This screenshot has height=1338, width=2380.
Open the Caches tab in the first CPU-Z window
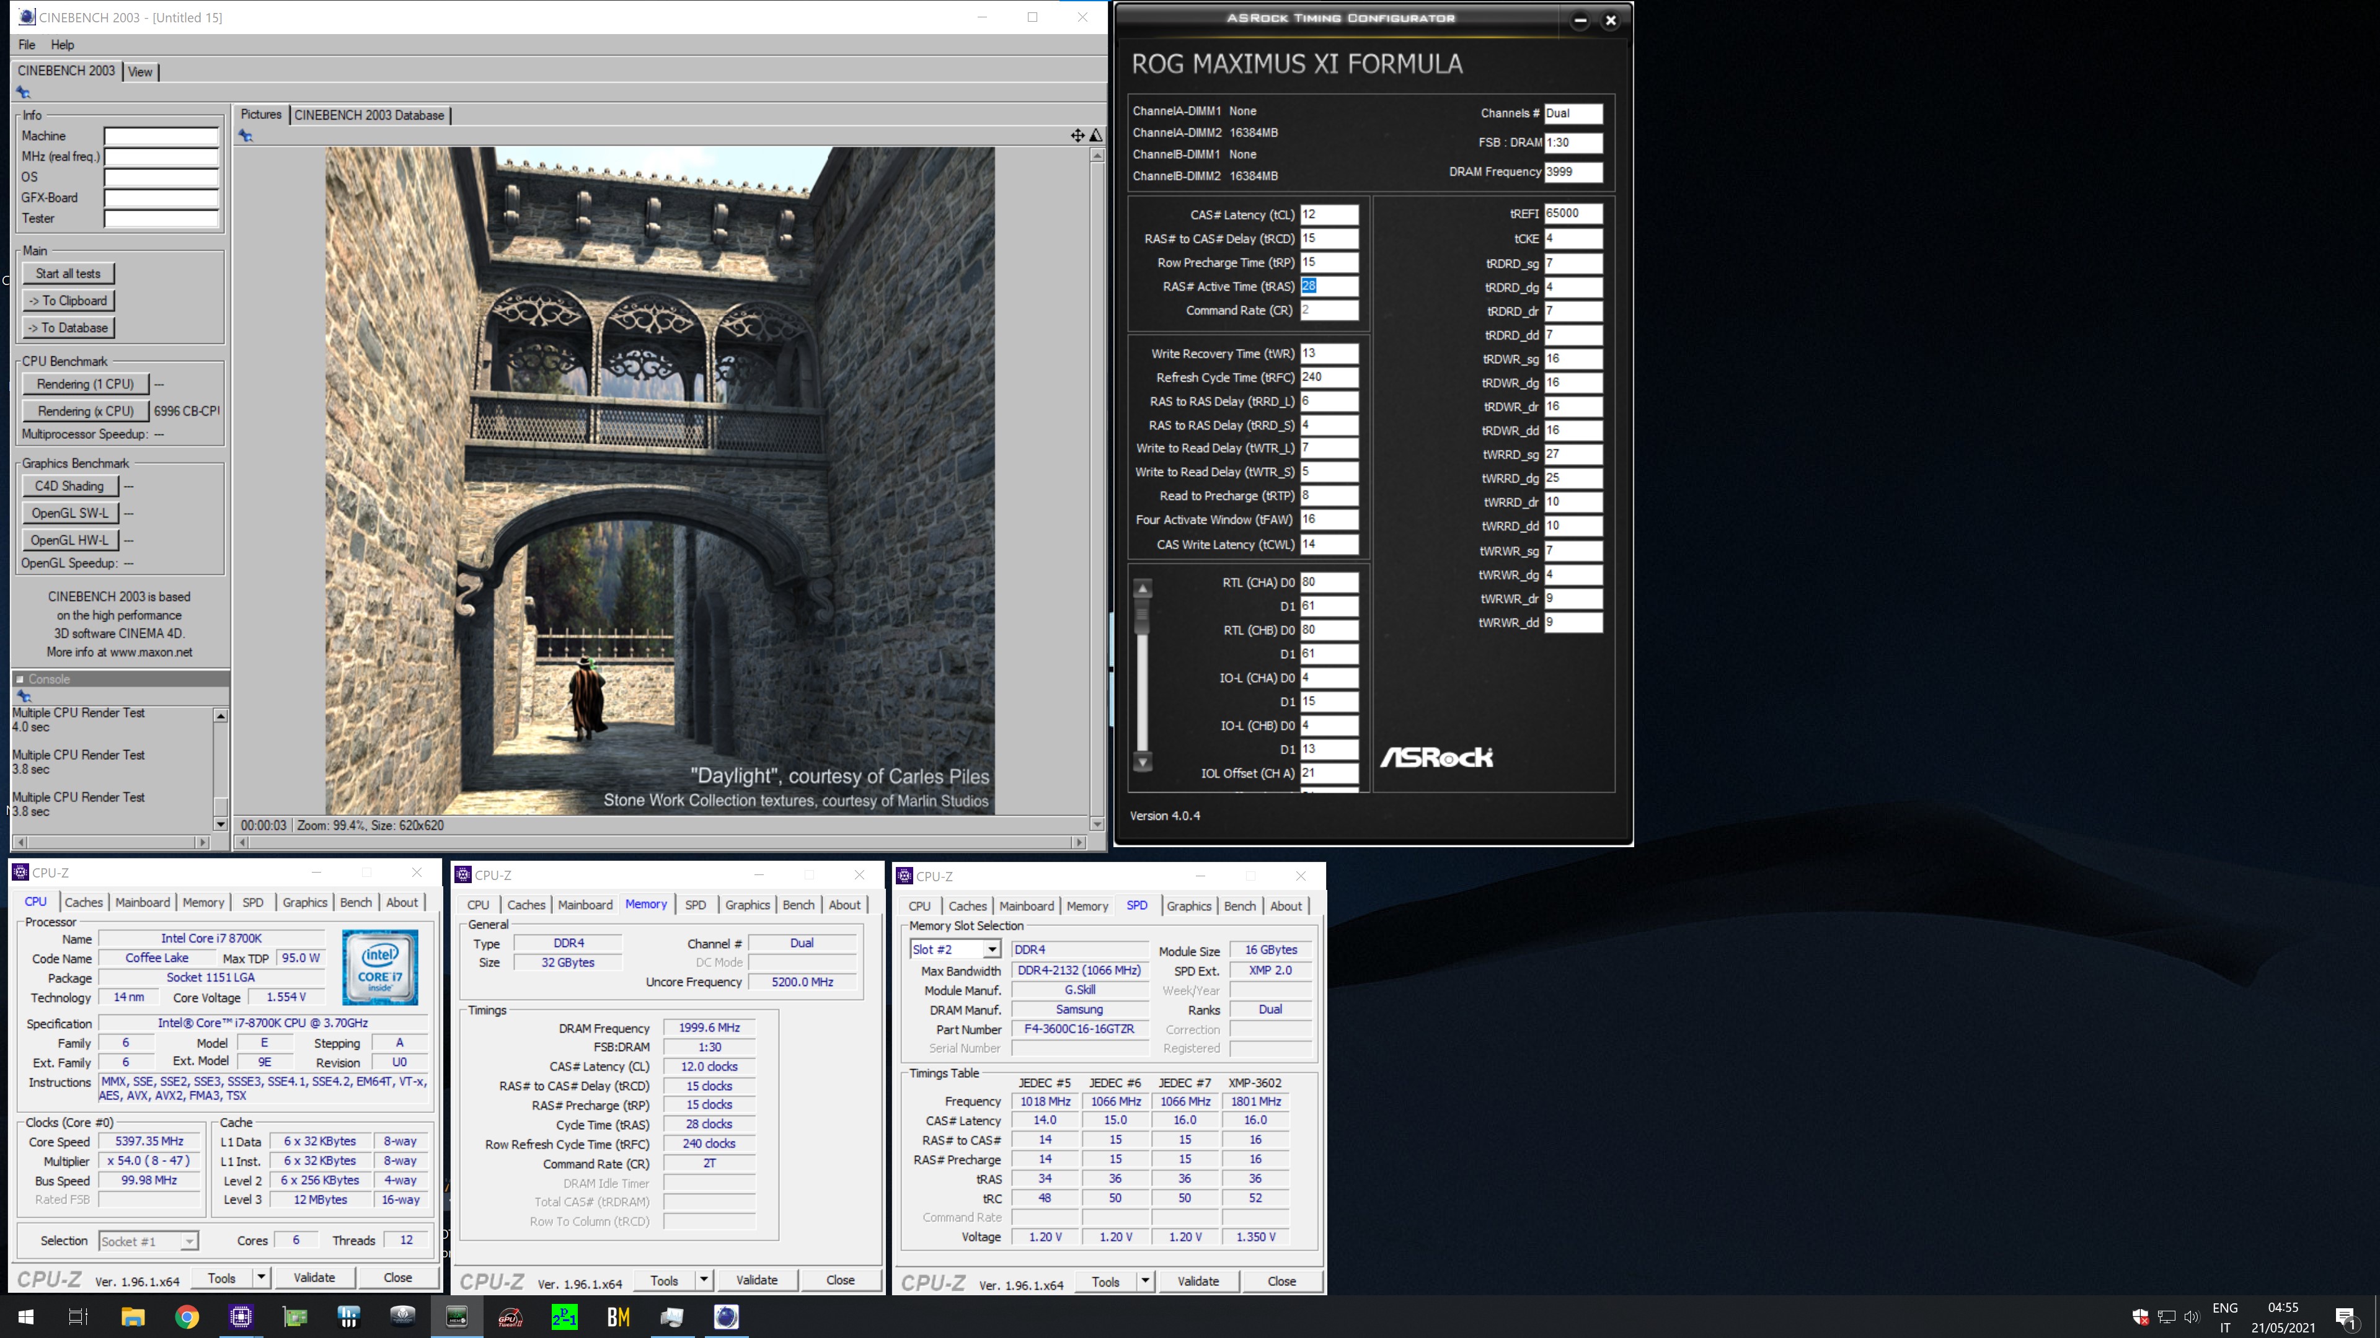coord(83,902)
